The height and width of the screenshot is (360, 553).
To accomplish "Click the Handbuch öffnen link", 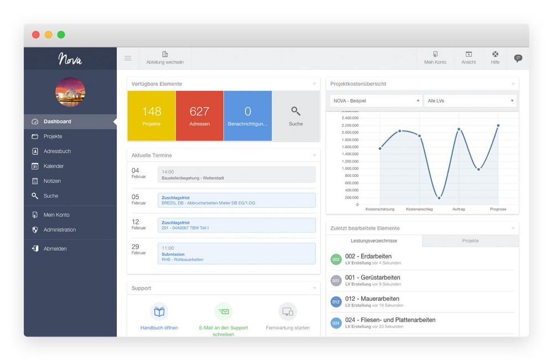I will coord(159,328).
